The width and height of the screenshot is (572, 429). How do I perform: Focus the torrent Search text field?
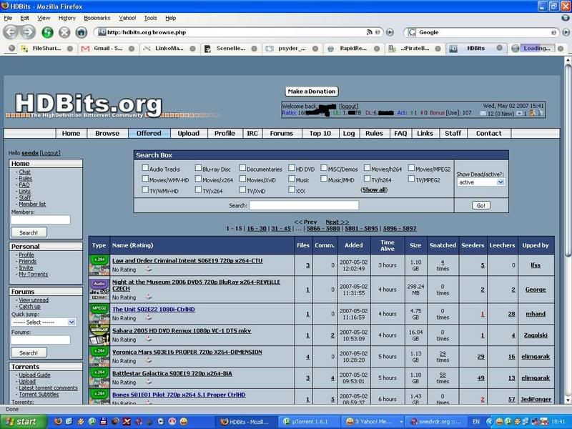(x=304, y=206)
